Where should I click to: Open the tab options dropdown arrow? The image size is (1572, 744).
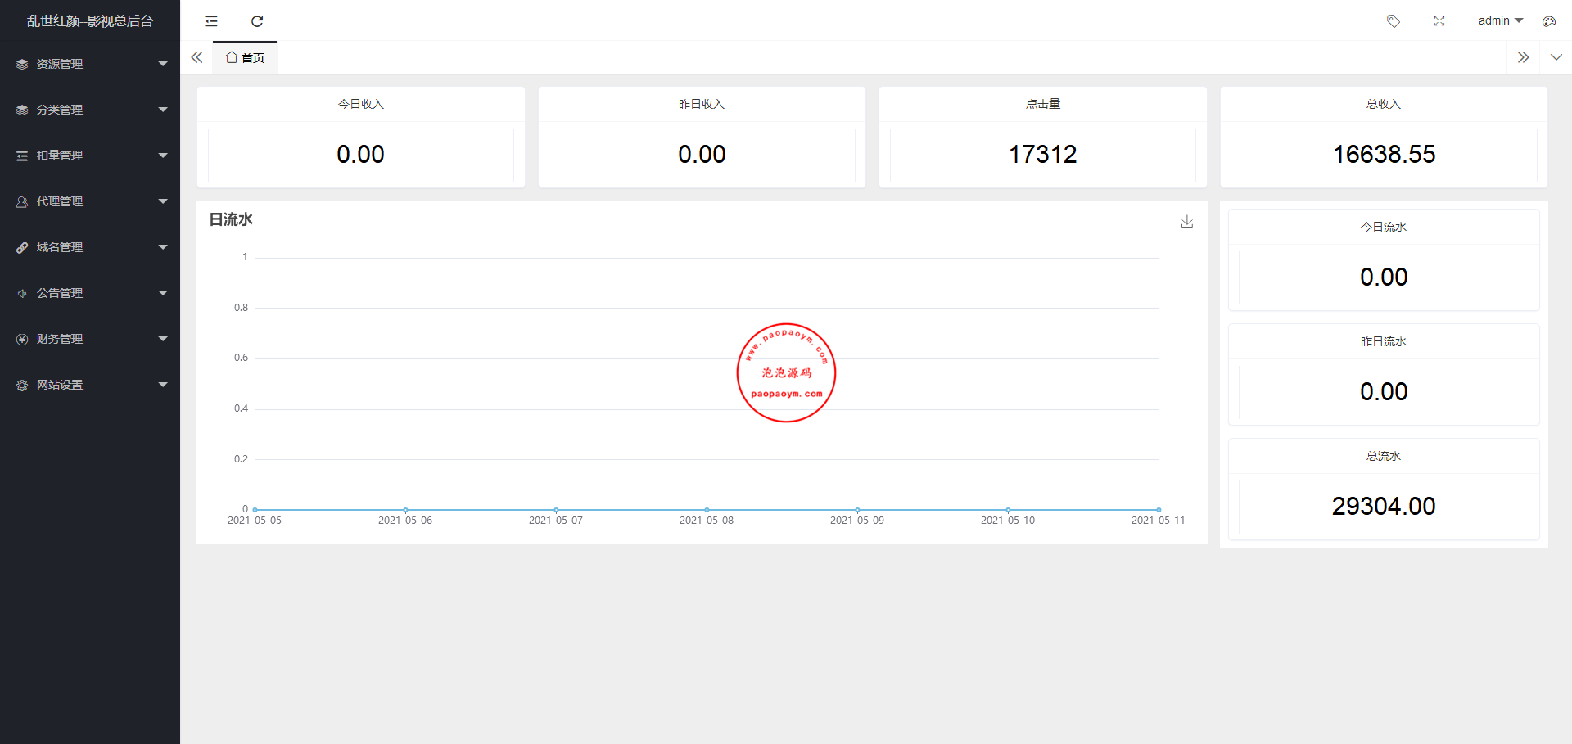pyautogui.click(x=1556, y=57)
